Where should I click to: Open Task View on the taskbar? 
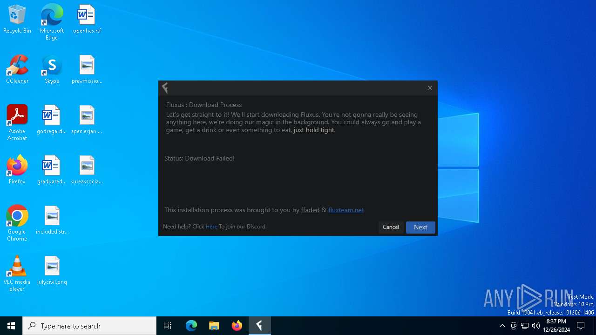click(168, 326)
